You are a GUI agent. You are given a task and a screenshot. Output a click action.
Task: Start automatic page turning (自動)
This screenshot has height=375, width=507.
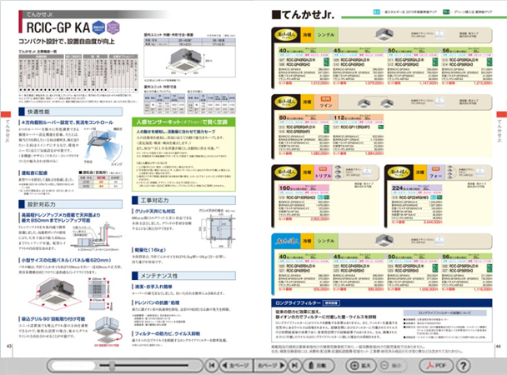(x=318, y=365)
